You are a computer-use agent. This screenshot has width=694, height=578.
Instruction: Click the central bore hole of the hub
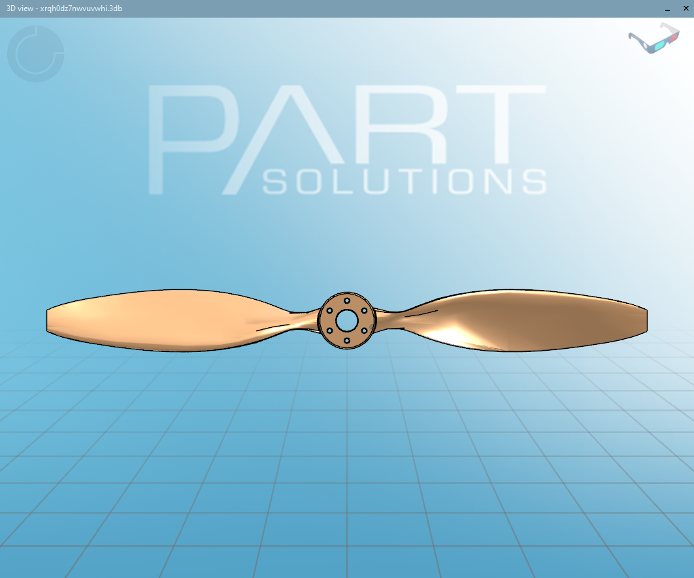(x=347, y=320)
